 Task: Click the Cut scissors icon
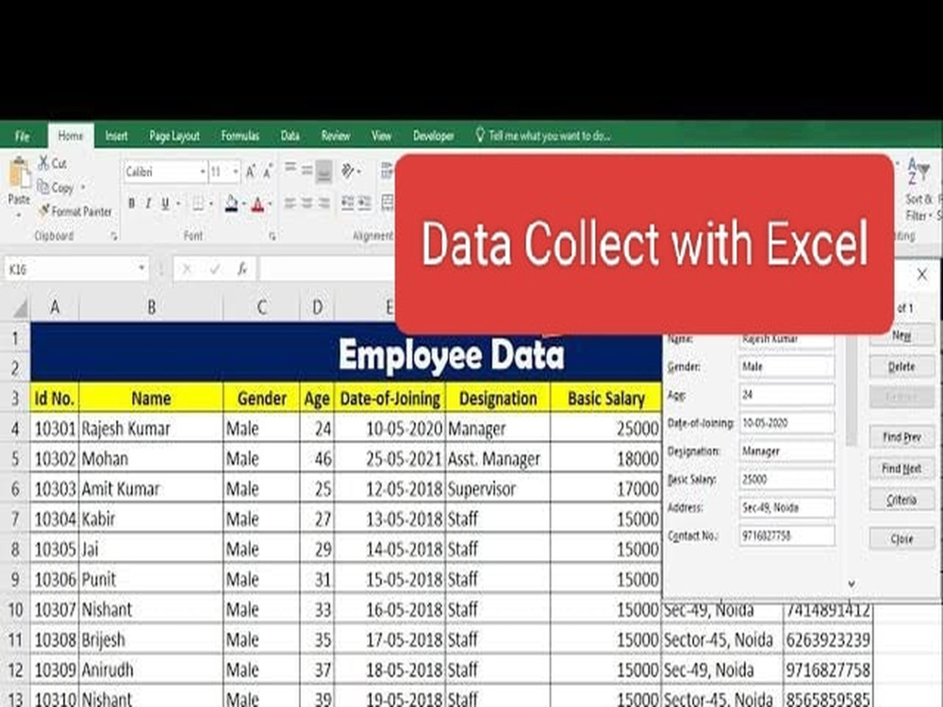pos(44,162)
